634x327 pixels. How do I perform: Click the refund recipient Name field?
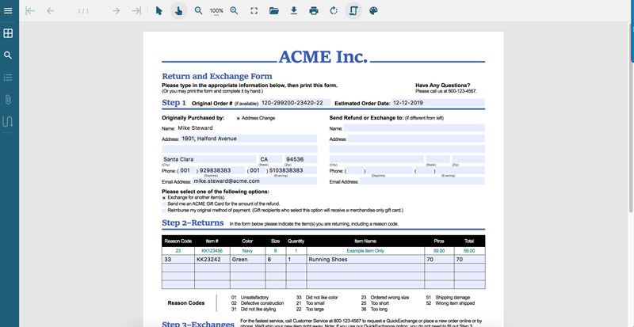pos(414,127)
